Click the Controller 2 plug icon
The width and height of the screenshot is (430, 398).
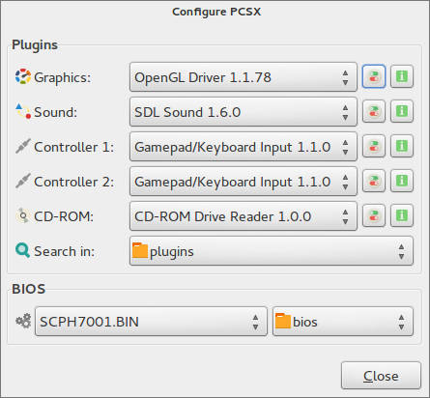[x=23, y=181]
